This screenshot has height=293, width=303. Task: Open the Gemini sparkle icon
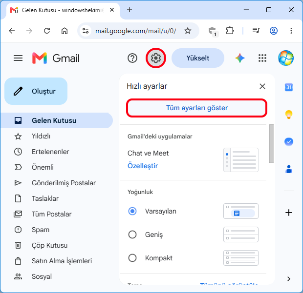pyautogui.click(x=240, y=58)
